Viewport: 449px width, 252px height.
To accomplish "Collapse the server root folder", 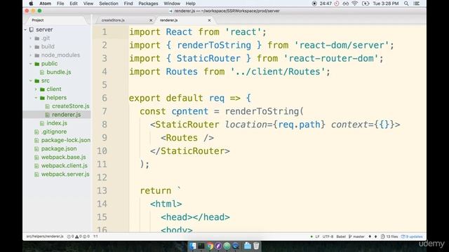I will tap(25, 29).
